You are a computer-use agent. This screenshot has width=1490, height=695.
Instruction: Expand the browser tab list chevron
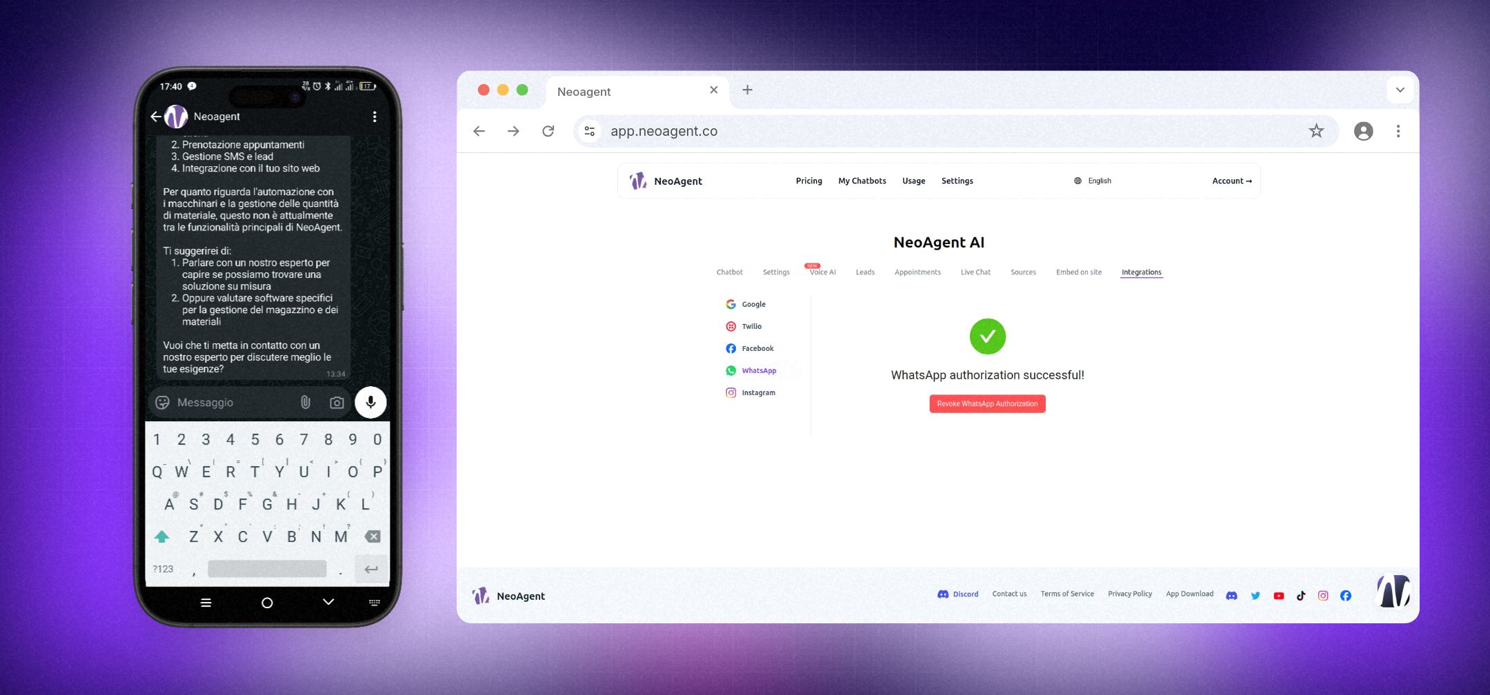[x=1400, y=90]
